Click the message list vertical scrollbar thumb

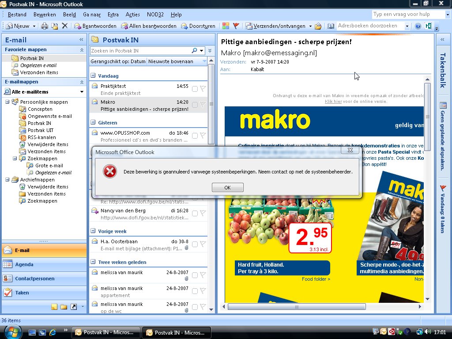tap(211, 104)
